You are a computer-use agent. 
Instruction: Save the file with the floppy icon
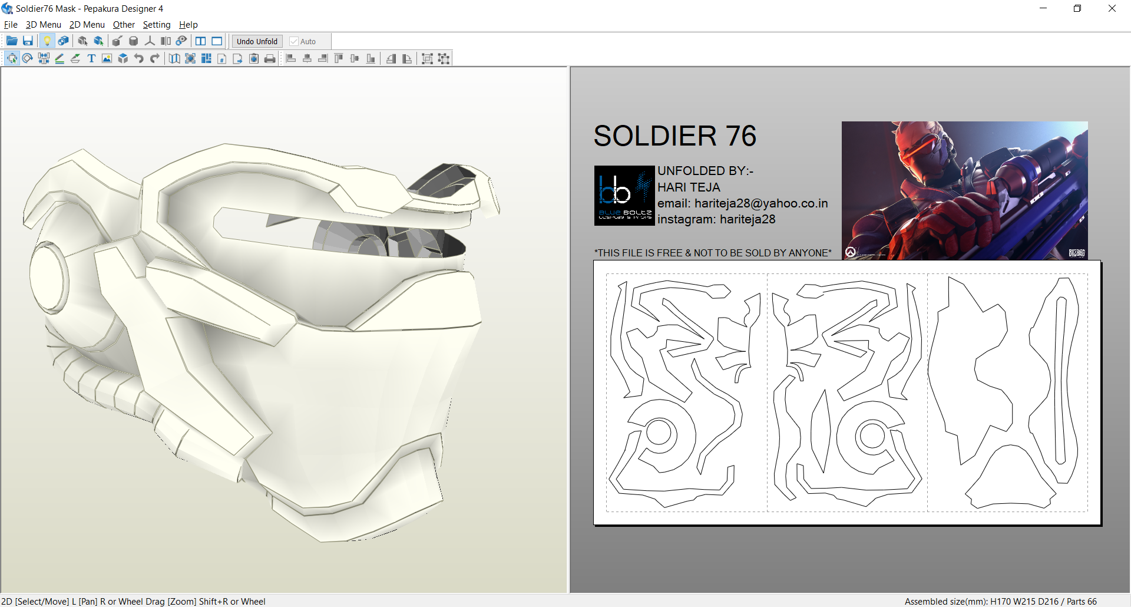pyautogui.click(x=28, y=41)
